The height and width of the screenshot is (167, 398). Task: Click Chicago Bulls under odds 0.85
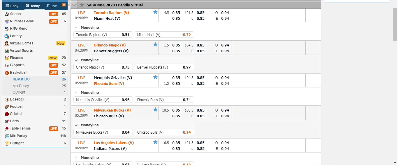coord(200,116)
